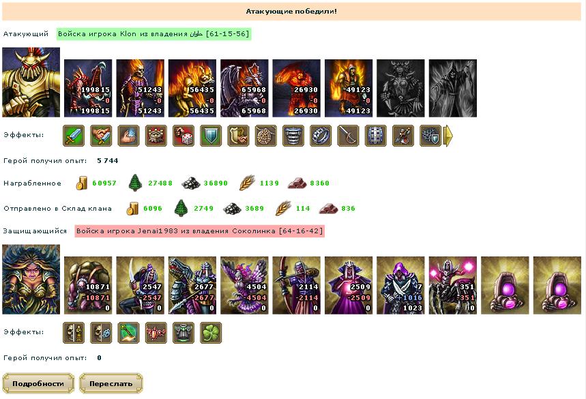
Task: Click the grayed-out grim reaper unit slot
Action: [453, 88]
